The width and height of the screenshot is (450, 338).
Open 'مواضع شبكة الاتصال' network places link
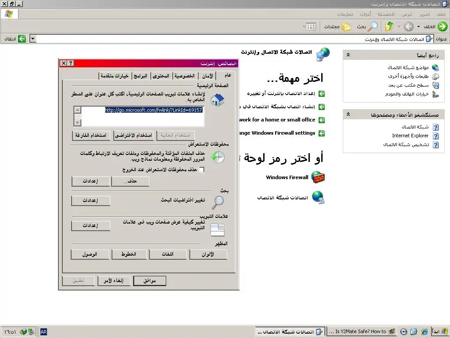(408, 67)
